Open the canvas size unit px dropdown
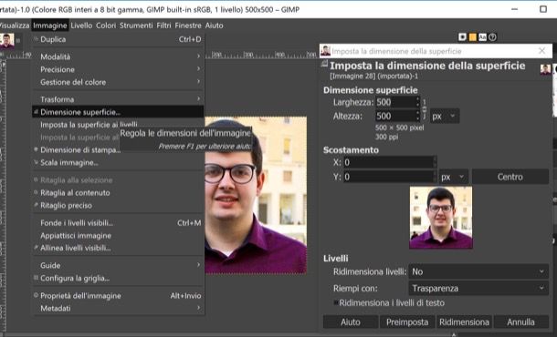Viewport: 557px width, 337px height. (445, 116)
